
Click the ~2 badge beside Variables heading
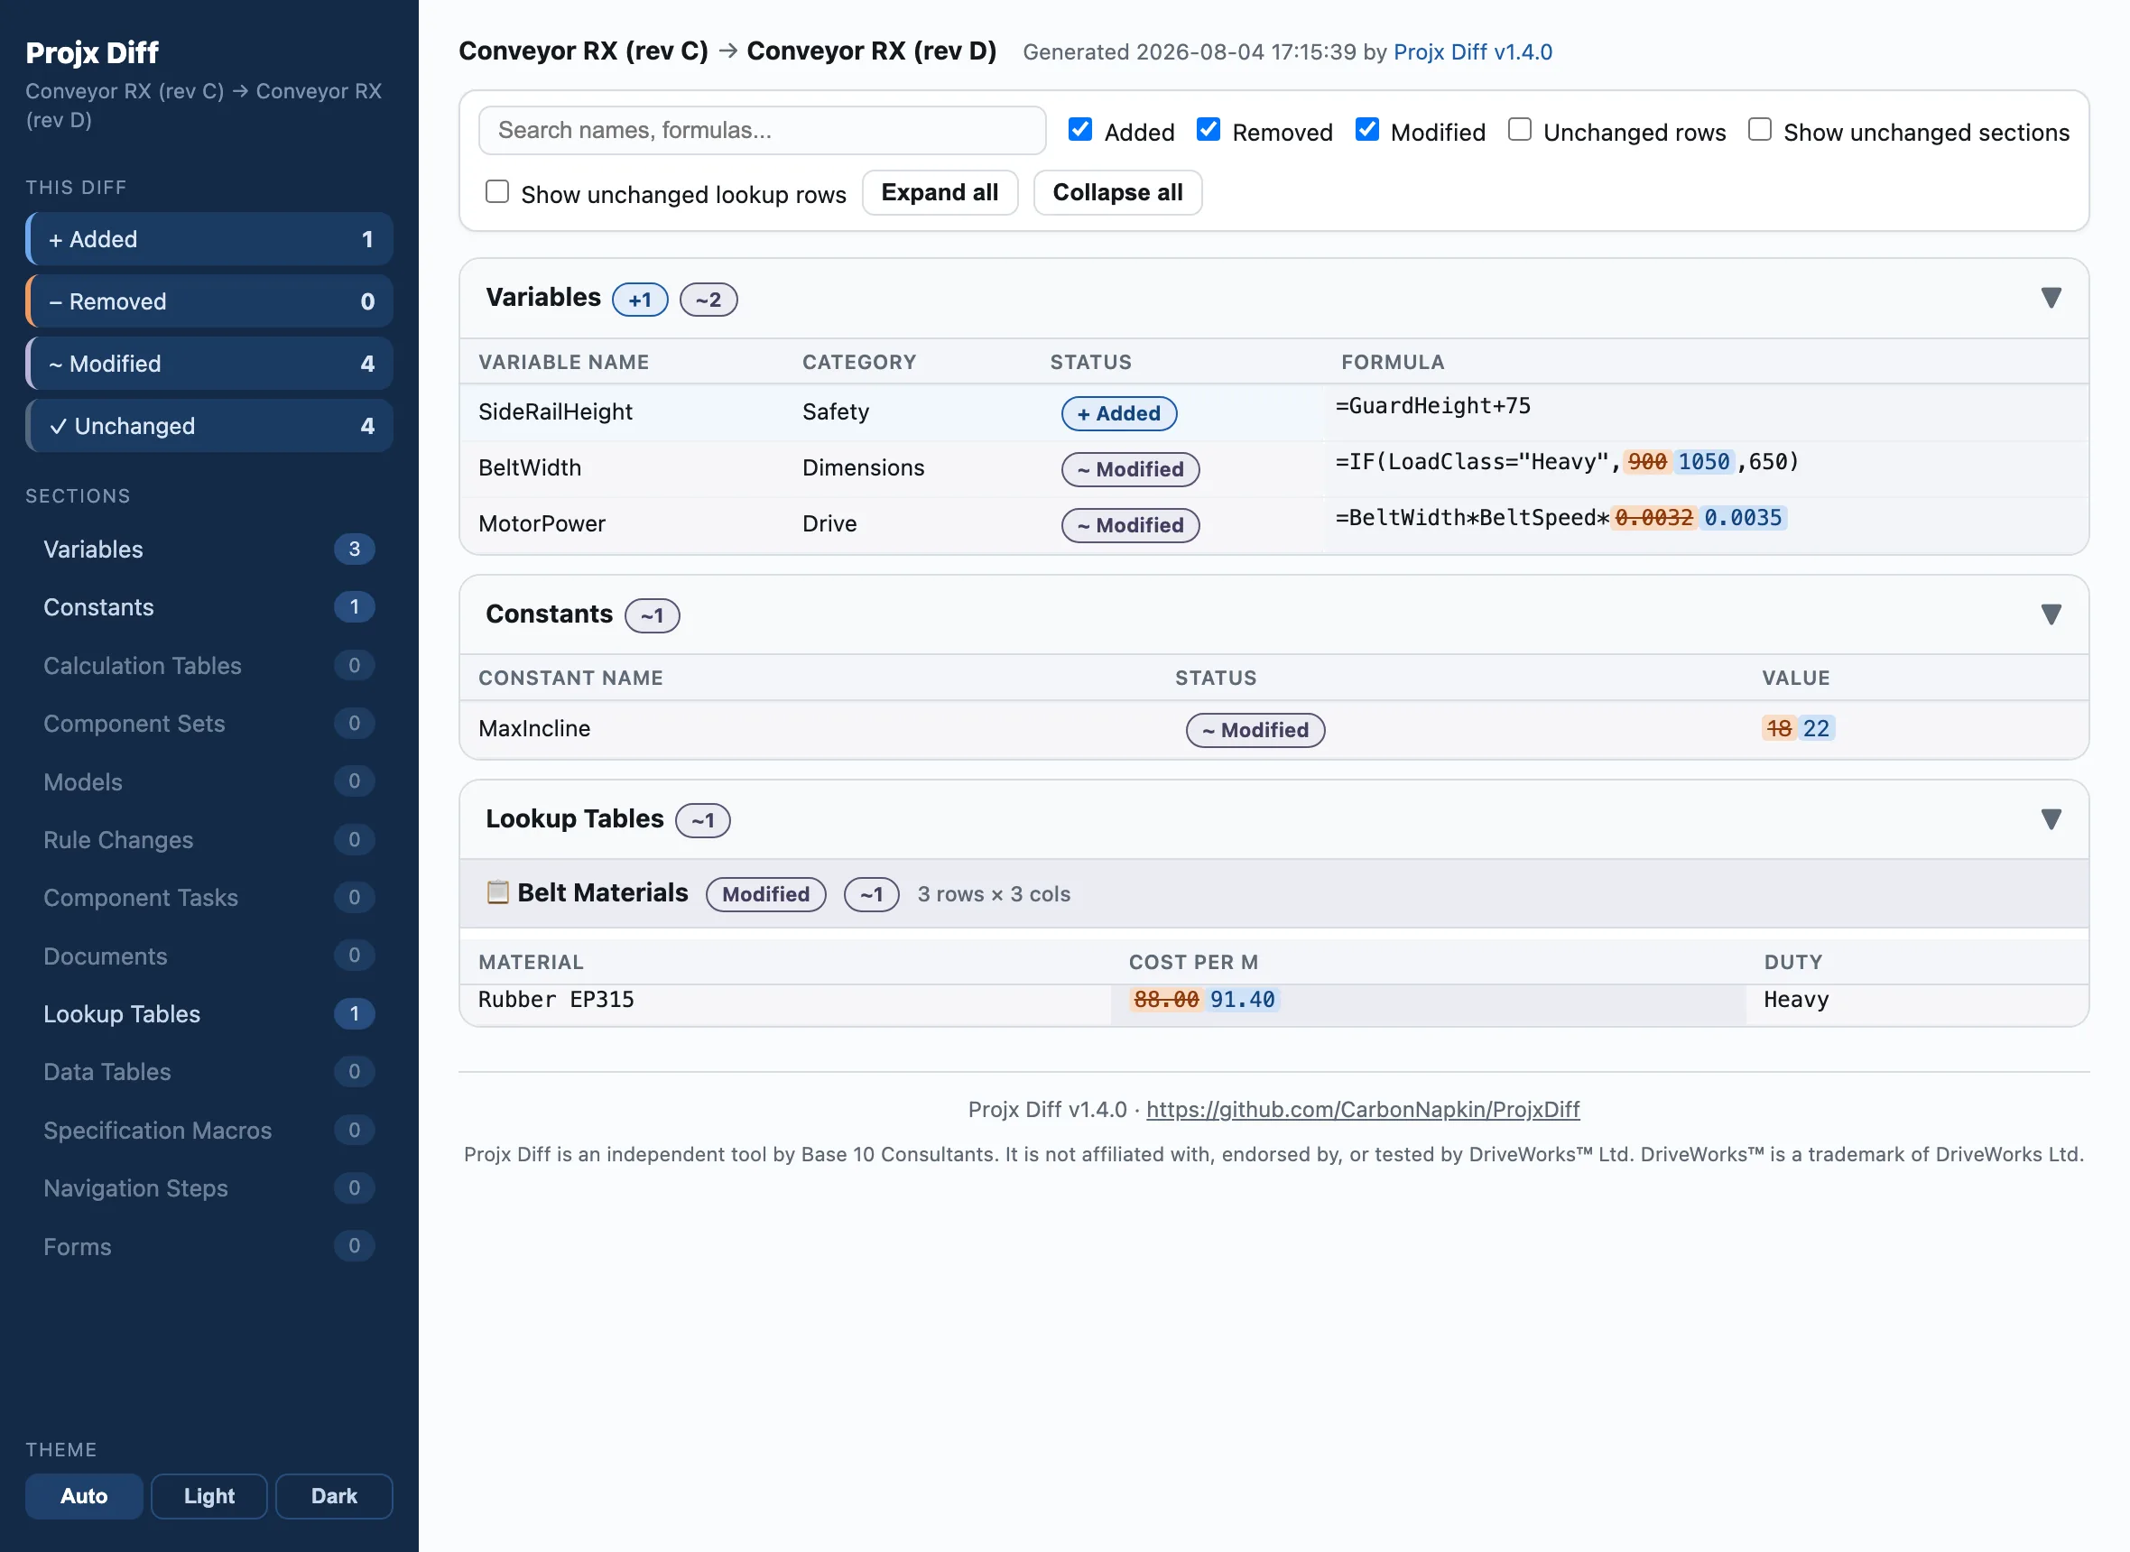pyautogui.click(x=708, y=300)
